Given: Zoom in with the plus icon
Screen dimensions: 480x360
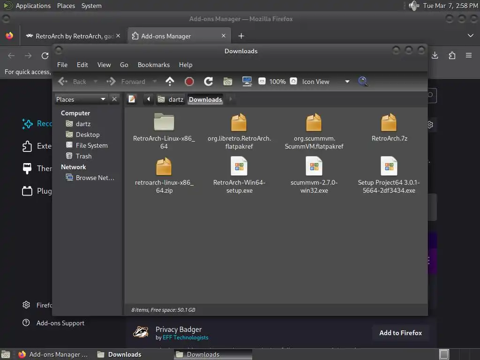Looking at the screenshot, I should point(293,81).
